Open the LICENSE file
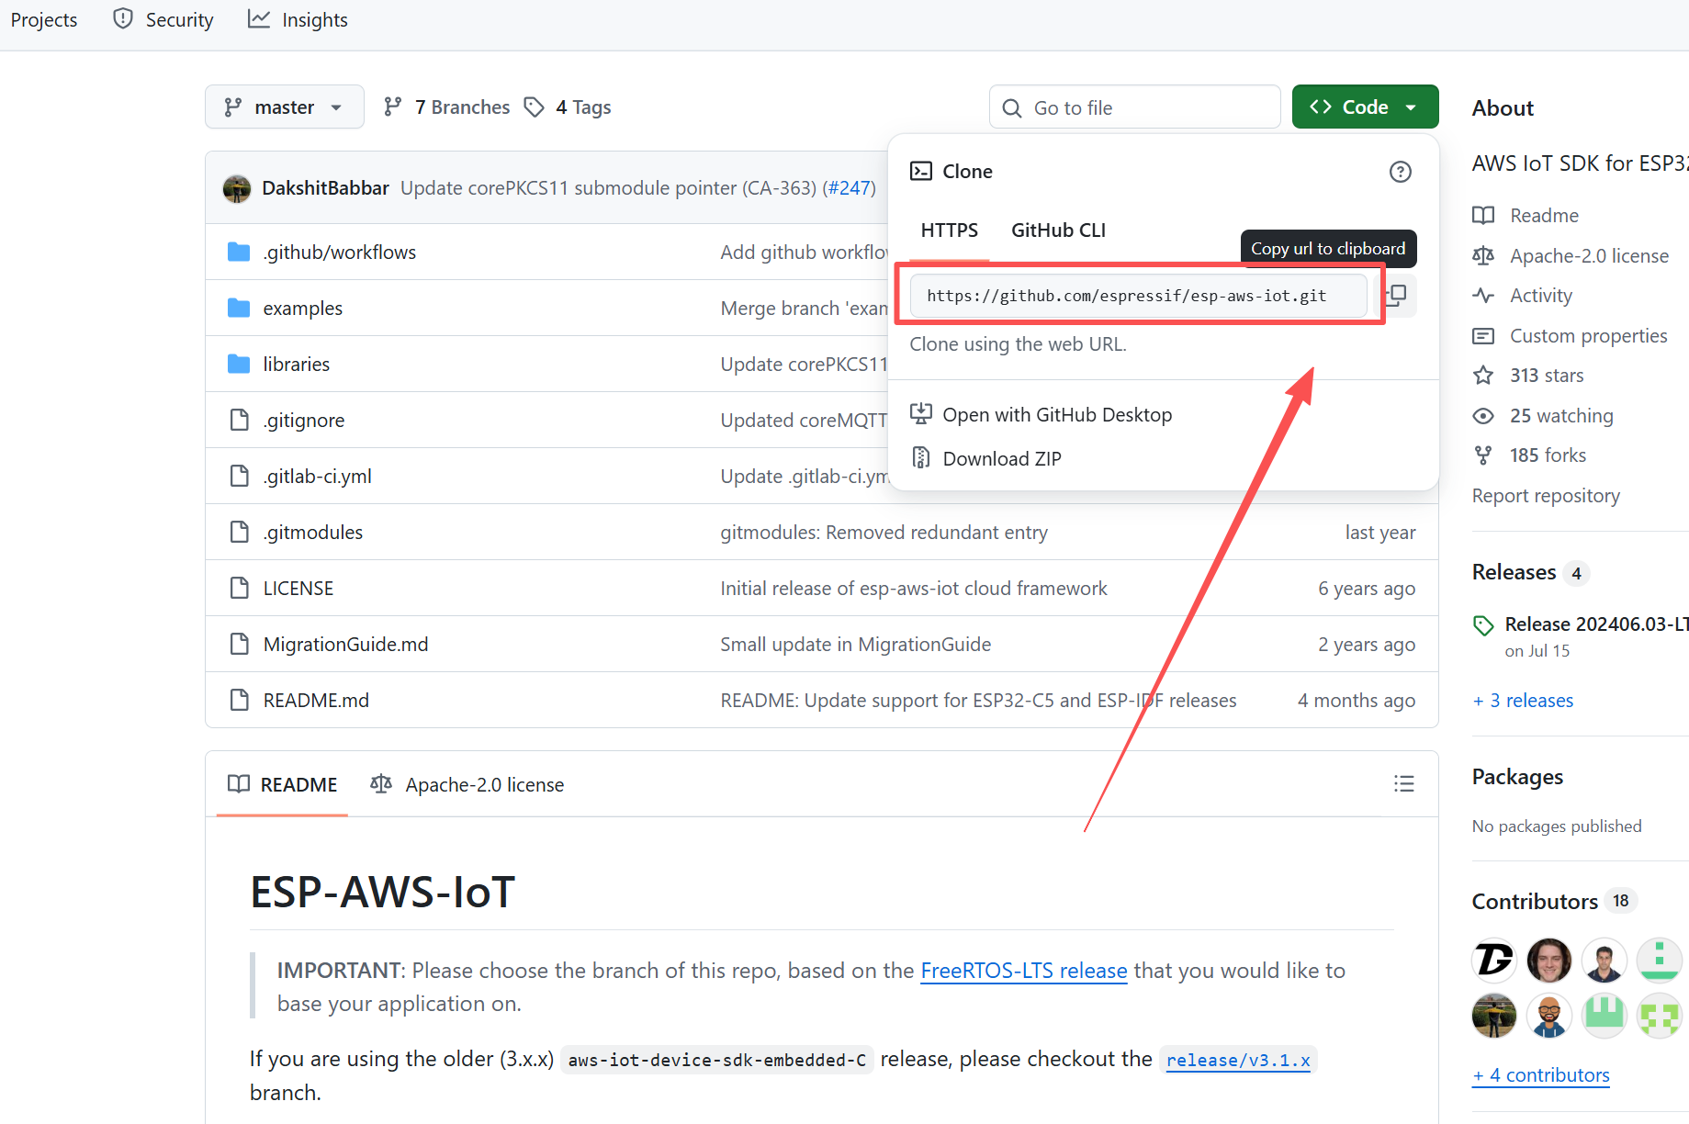1689x1124 pixels. 298,589
